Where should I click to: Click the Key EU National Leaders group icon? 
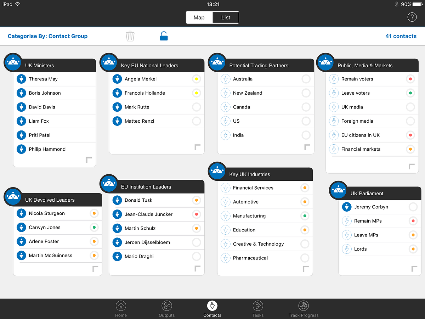109,62
